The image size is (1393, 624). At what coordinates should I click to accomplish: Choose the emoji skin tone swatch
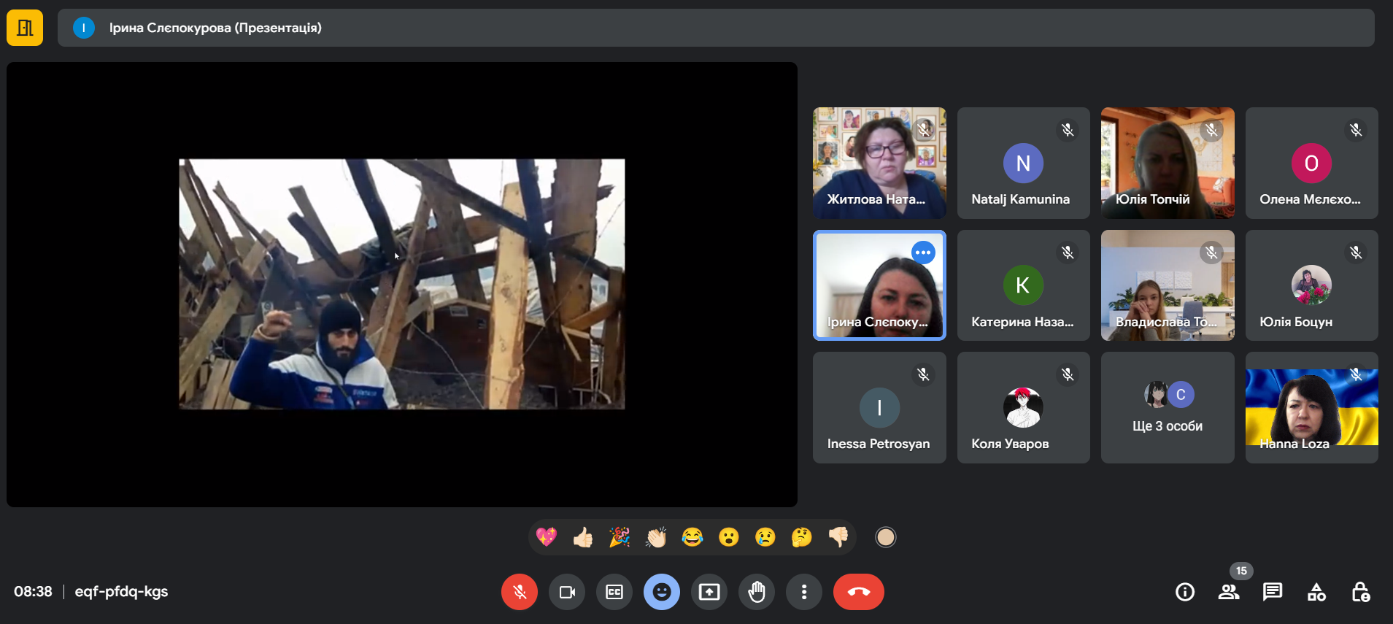coord(885,538)
